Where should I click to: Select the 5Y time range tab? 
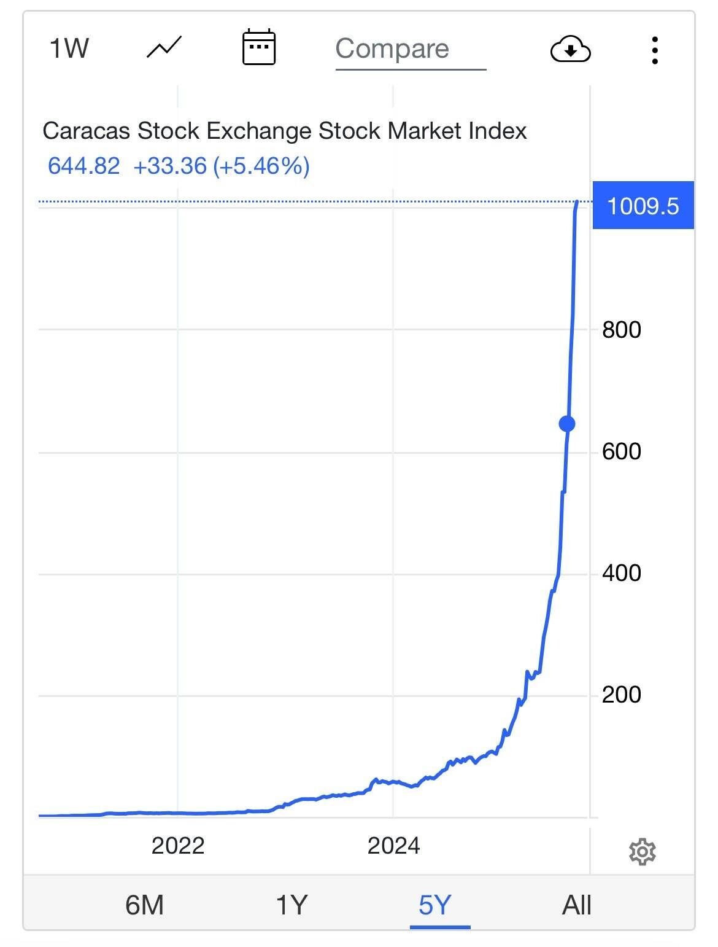[x=435, y=905]
